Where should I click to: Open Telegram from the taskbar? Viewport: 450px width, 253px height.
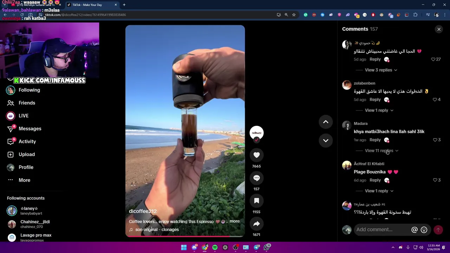257,247
